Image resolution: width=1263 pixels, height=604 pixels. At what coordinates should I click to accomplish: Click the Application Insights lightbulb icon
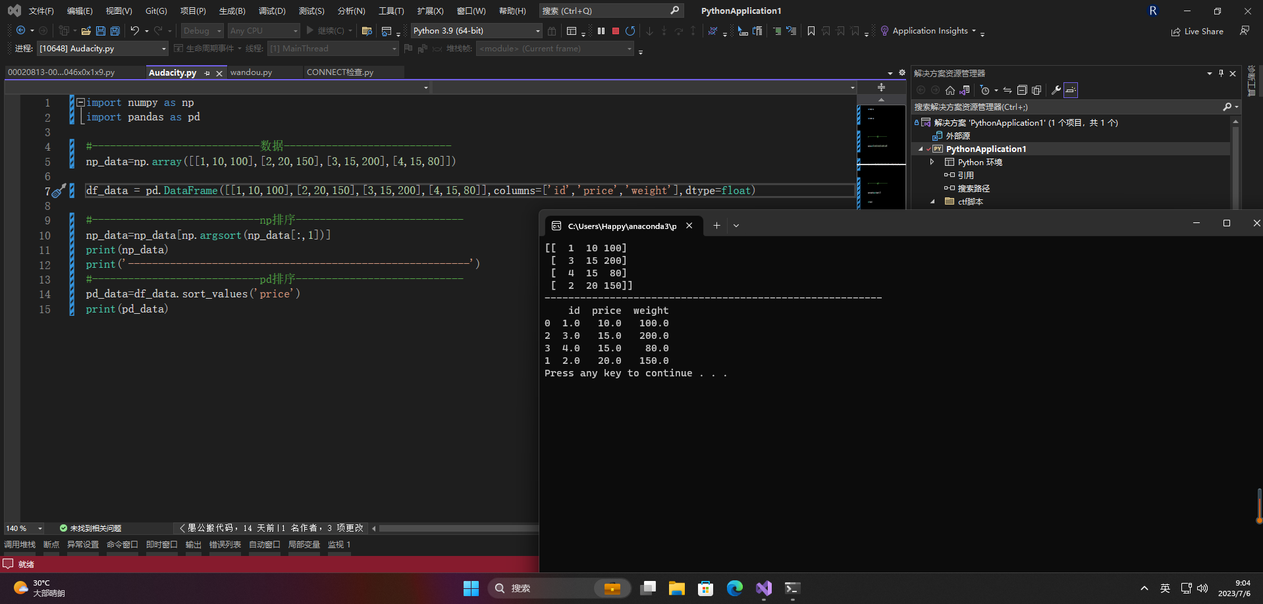(884, 30)
